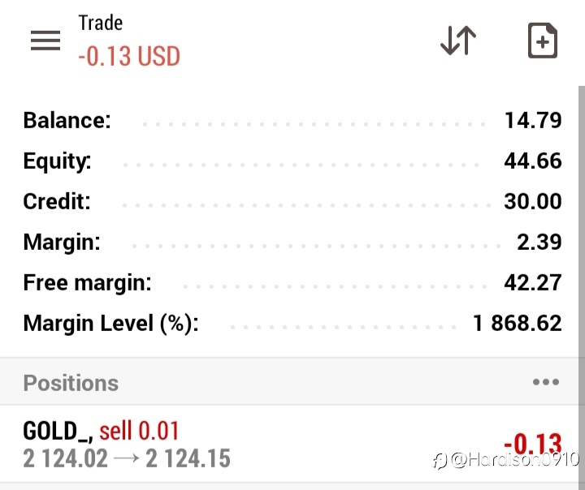The height and width of the screenshot is (490, 585).
Task: Select the Free margin row
Action: click(x=292, y=282)
